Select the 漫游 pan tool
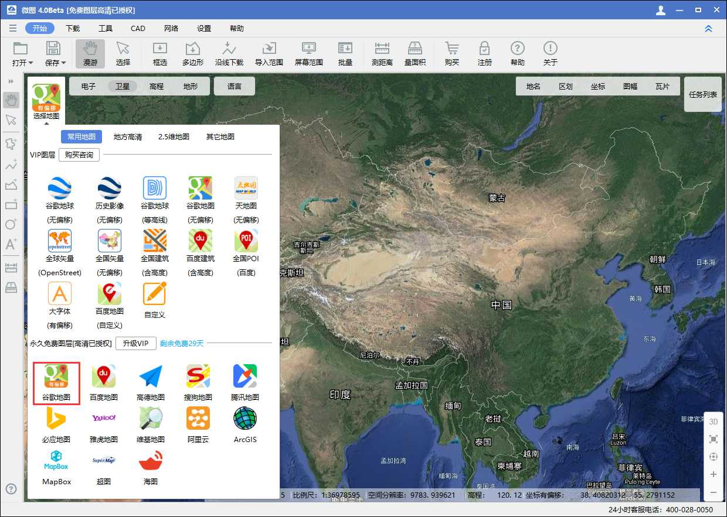This screenshot has height=517, width=727. (x=90, y=54)
